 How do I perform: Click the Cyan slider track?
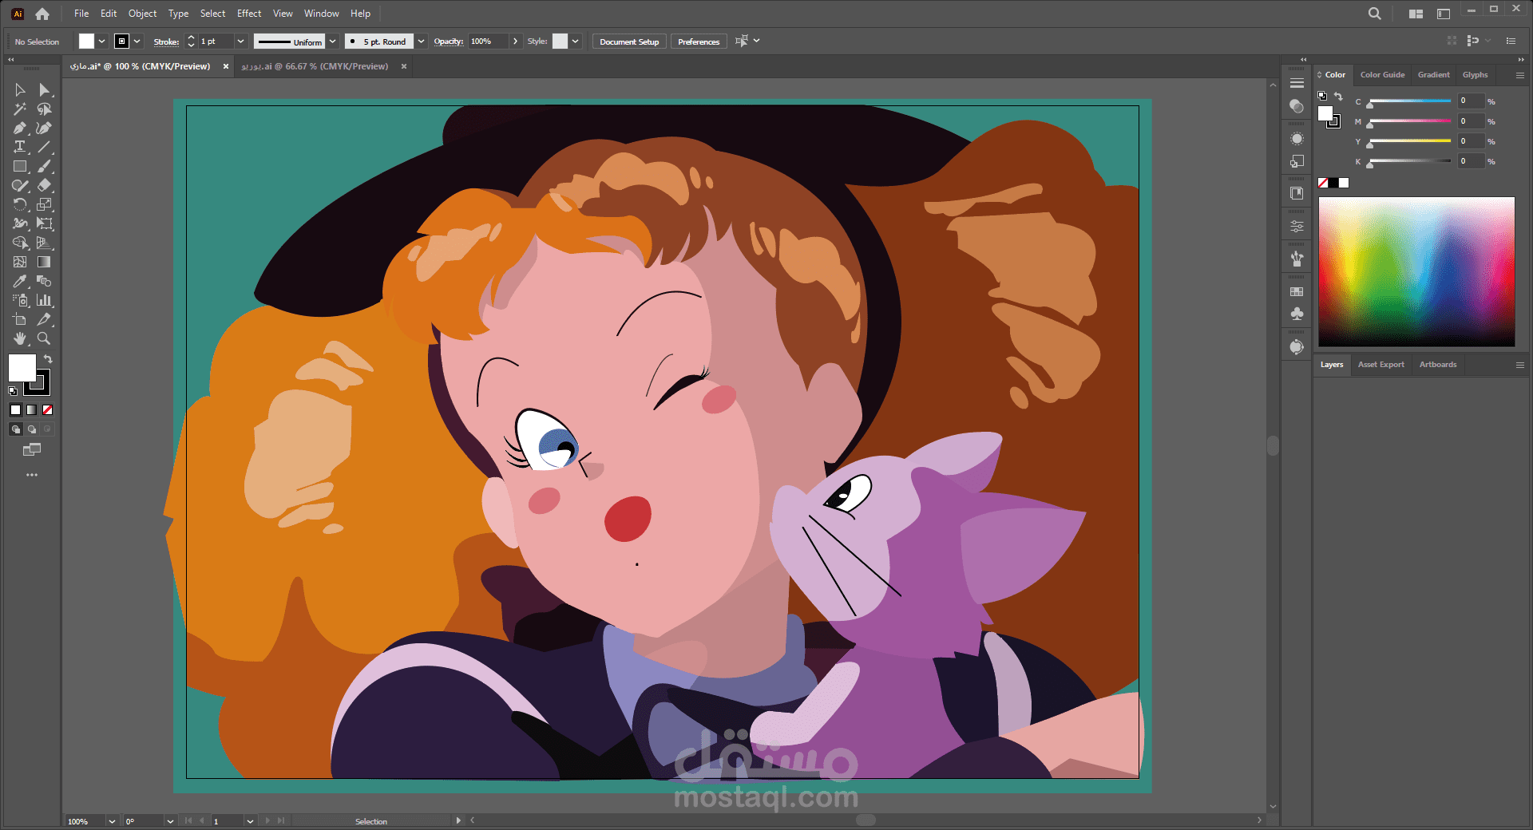click(1410, 101)
